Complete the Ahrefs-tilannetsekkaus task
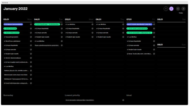 point(31,58)
